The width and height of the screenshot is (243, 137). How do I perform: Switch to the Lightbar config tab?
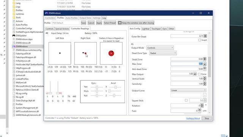146,29
